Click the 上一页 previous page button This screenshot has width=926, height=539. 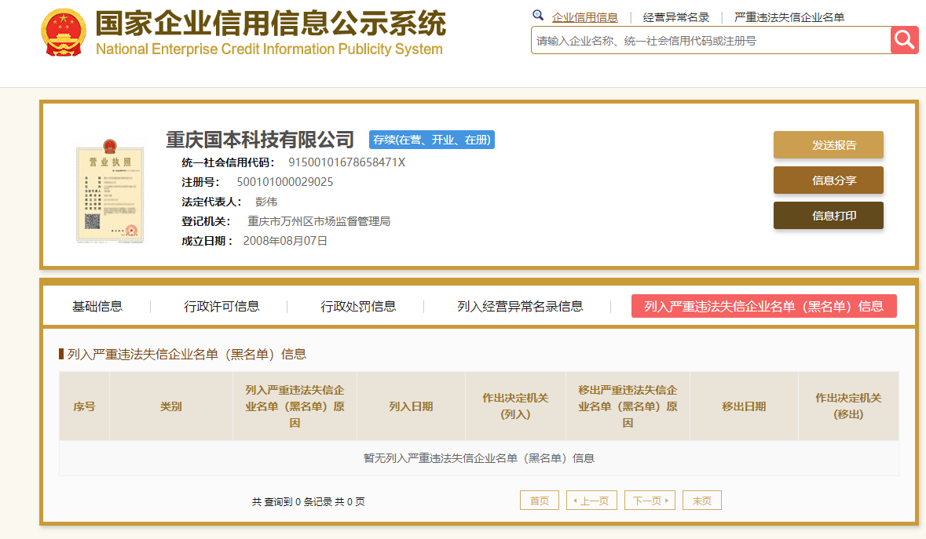[591, 500]
